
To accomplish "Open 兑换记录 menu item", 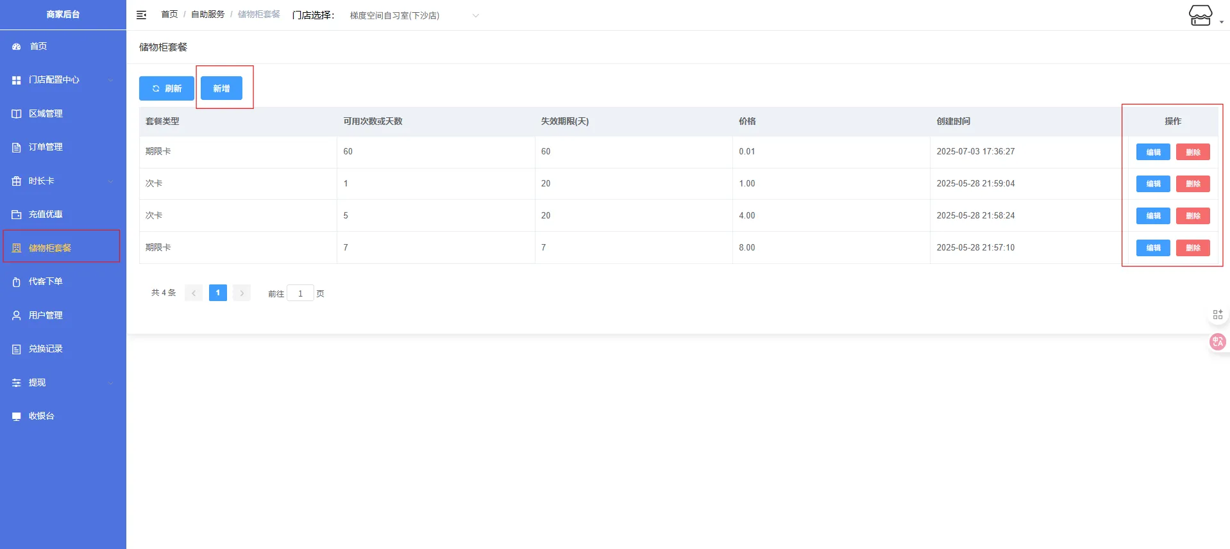I will click(46, 349).
